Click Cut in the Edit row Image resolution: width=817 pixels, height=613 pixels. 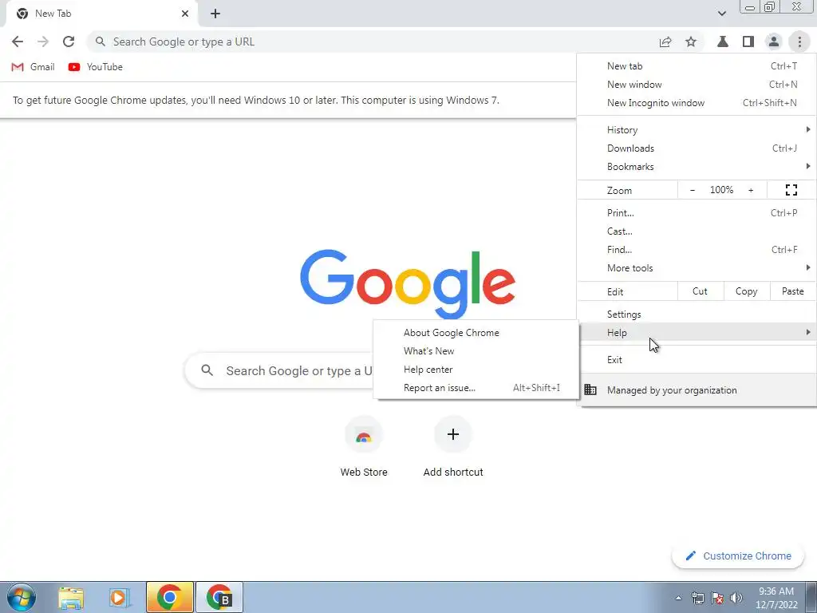701,291
